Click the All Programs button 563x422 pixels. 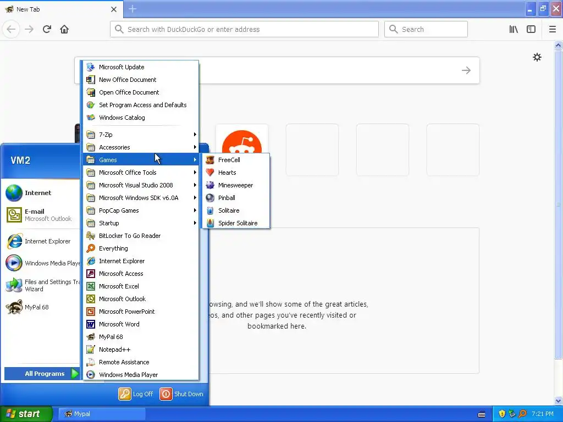[x=42, y=374]
